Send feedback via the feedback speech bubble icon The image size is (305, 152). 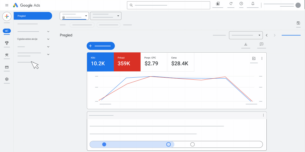click(x=261, y=45)
